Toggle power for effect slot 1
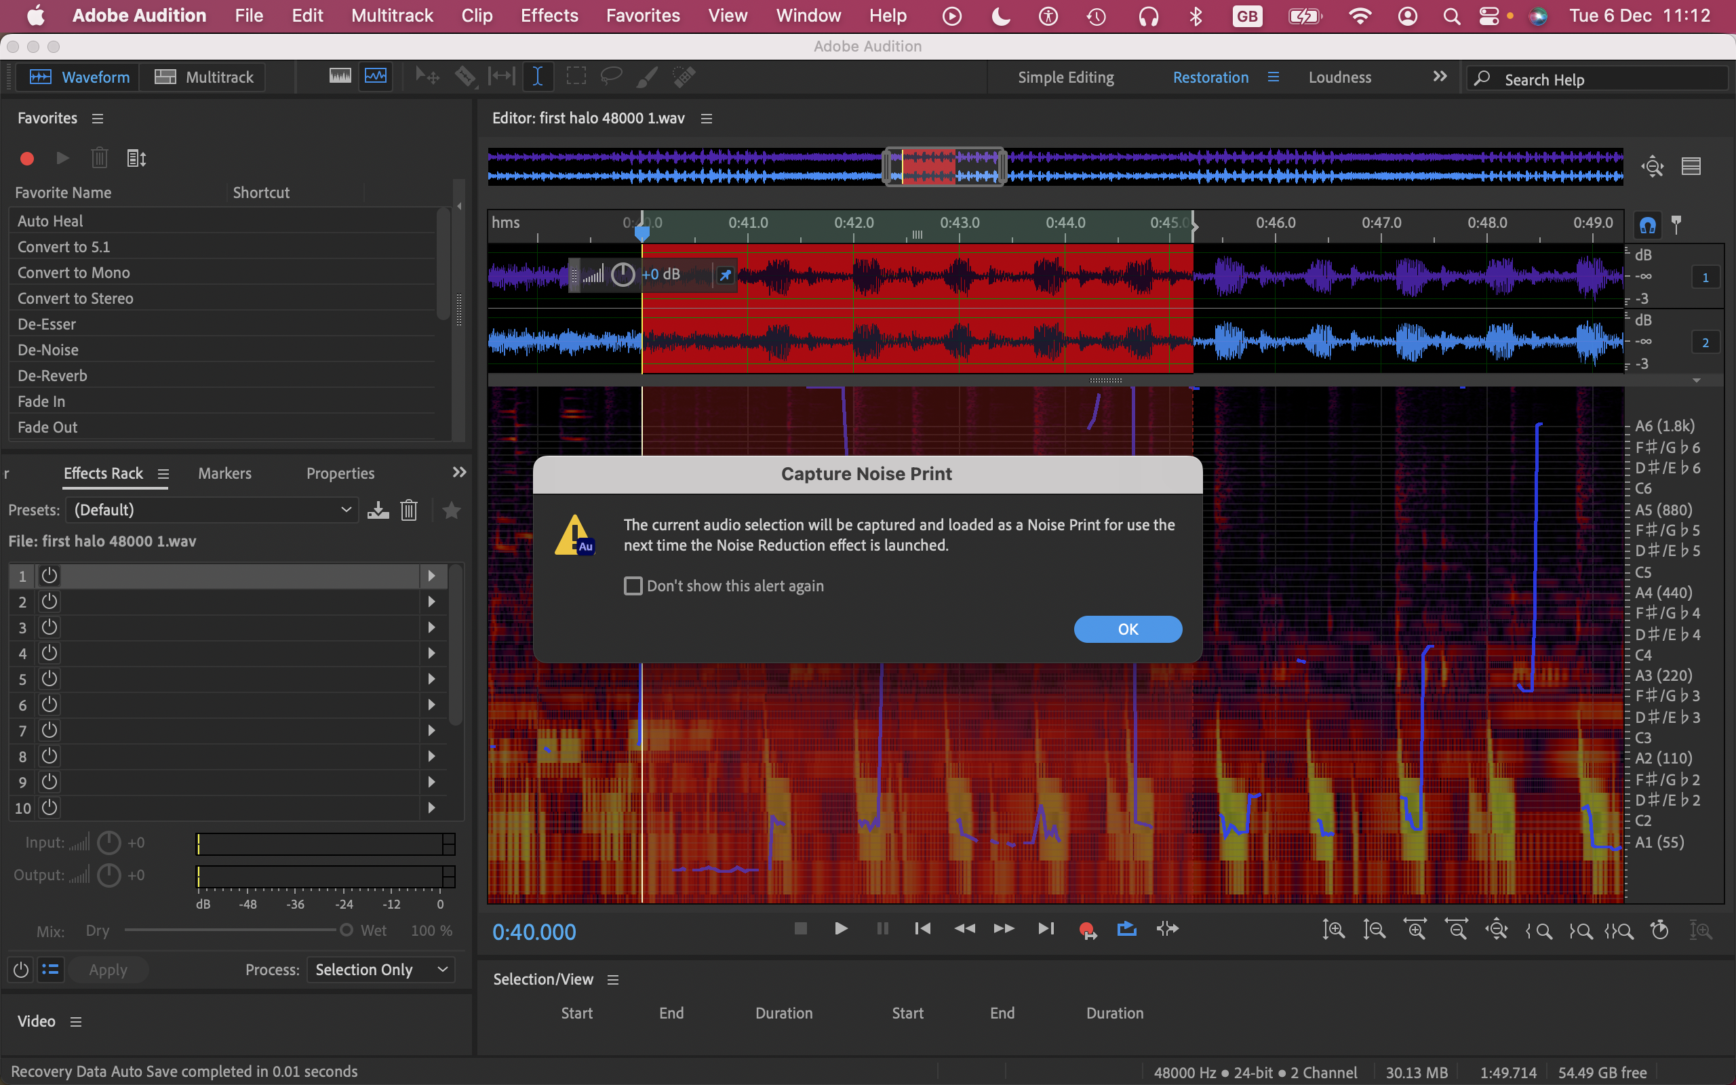 coord(50,576)
